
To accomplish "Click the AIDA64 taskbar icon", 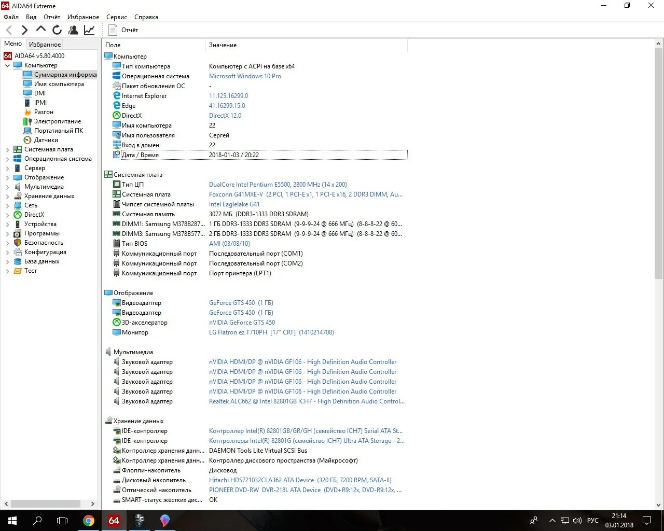I will [114, 521].
